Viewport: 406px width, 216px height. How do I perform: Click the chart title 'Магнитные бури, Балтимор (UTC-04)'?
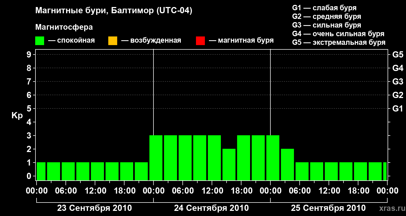tap(114, 11)
